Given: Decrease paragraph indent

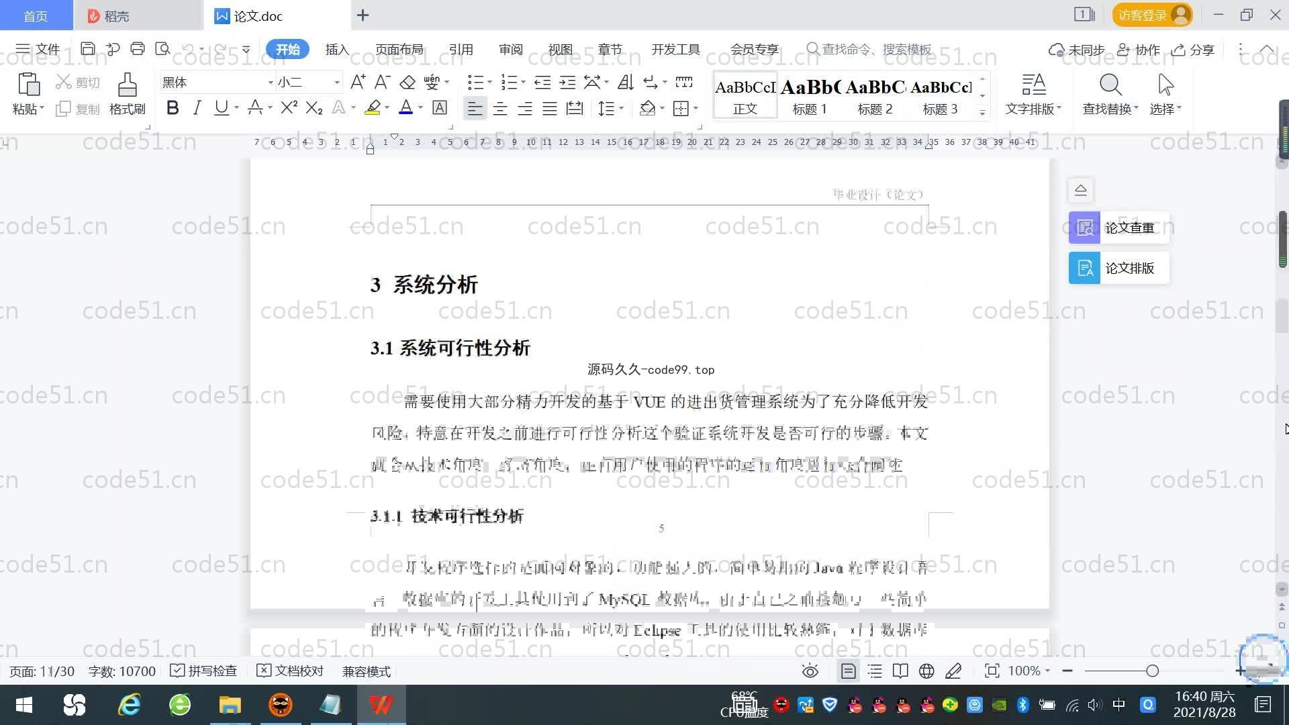Looking at the screenshot, I should (x=542, y=82).
